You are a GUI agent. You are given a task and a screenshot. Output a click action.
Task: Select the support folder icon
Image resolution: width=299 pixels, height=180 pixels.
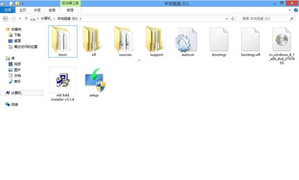point(154,39)
